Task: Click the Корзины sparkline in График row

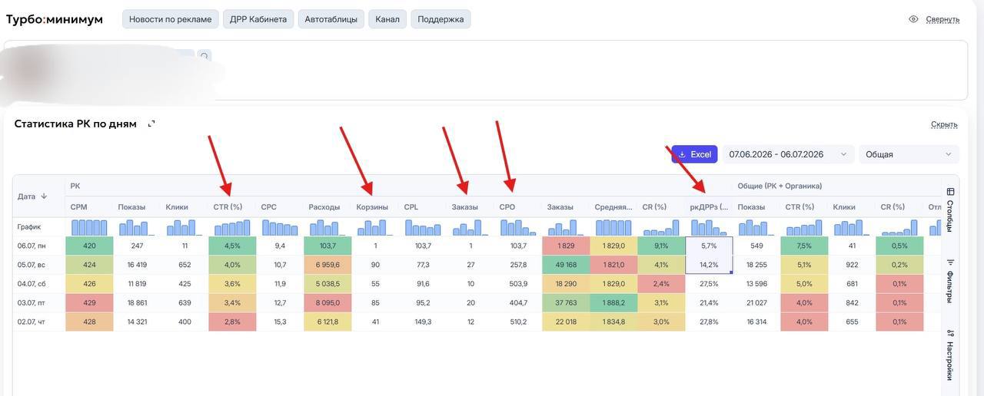Action: click(375, 227)
